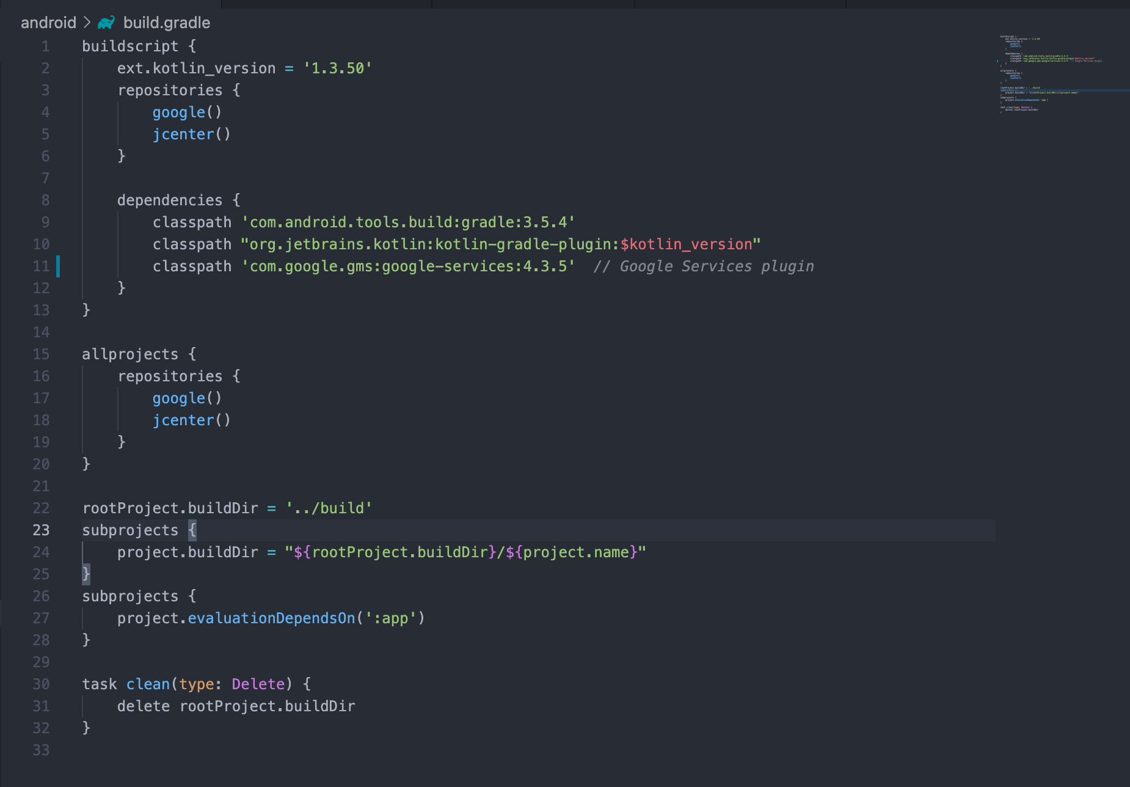Open the 'build.gradle' breadcrumb dropdown

167,22
